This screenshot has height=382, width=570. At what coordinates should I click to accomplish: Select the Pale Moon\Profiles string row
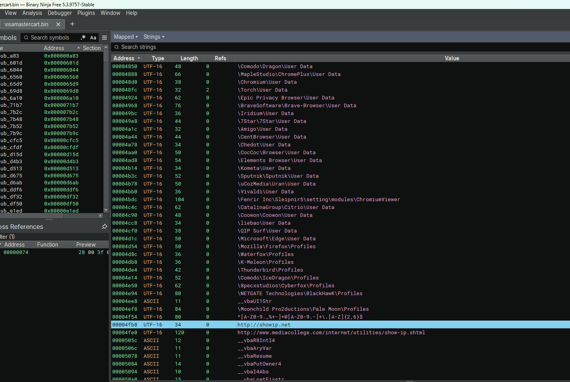coord(340,309)
